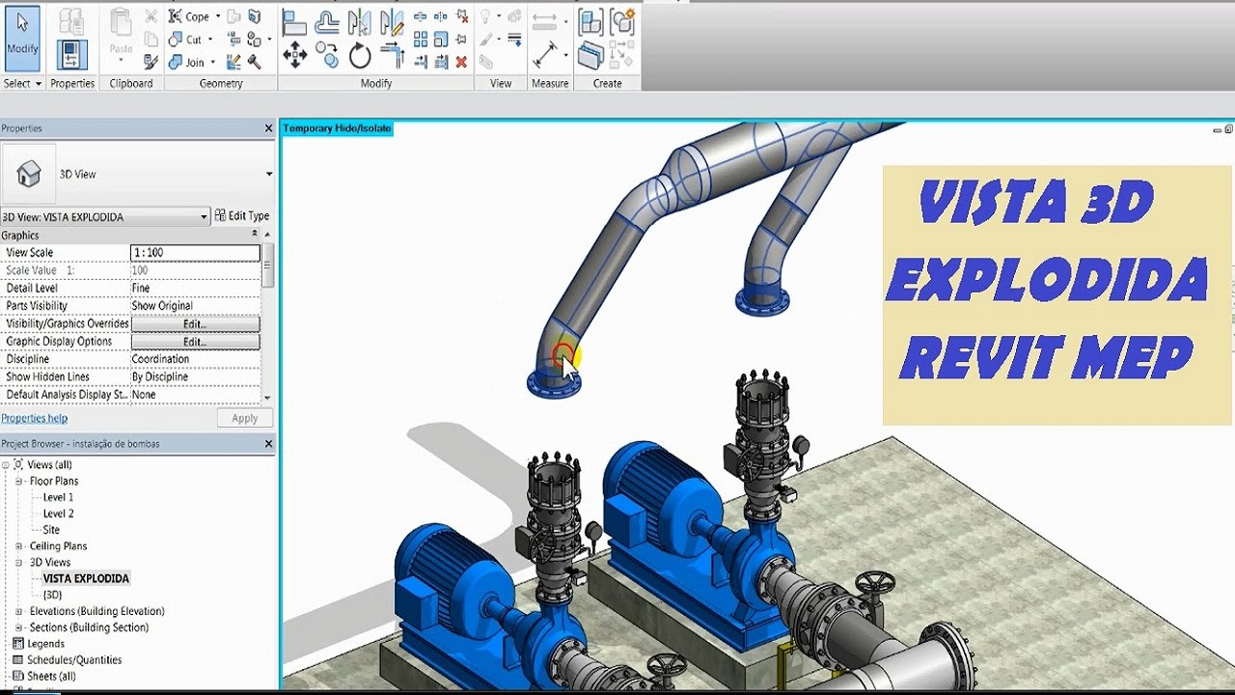The width and height of the screenshot is (1235, 695).
Task: Toggle the Properties palette button in ribbon
Action: pos(72,55)
